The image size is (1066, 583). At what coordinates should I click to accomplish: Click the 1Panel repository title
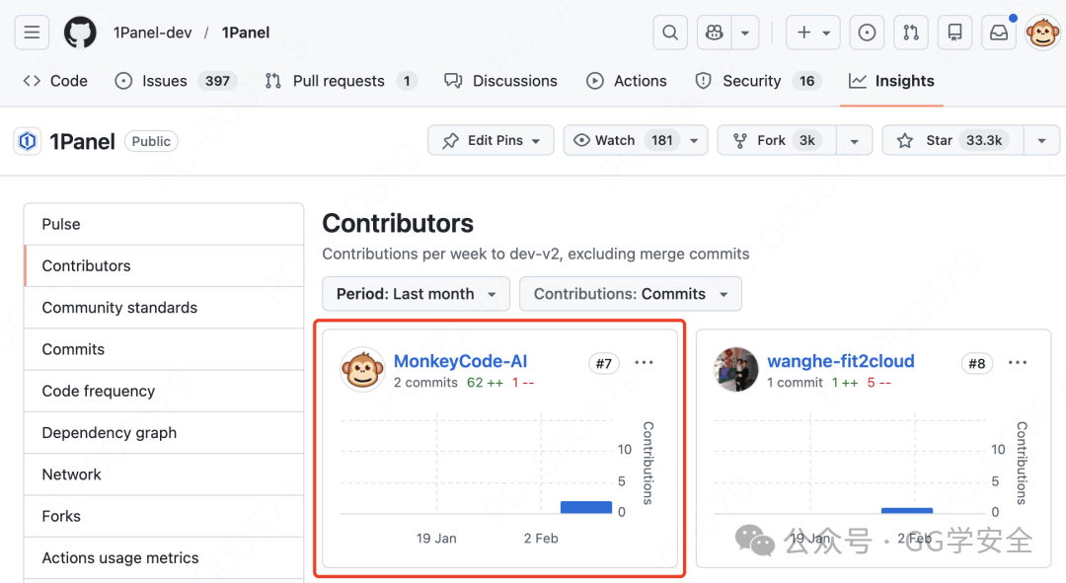[82, 141]
